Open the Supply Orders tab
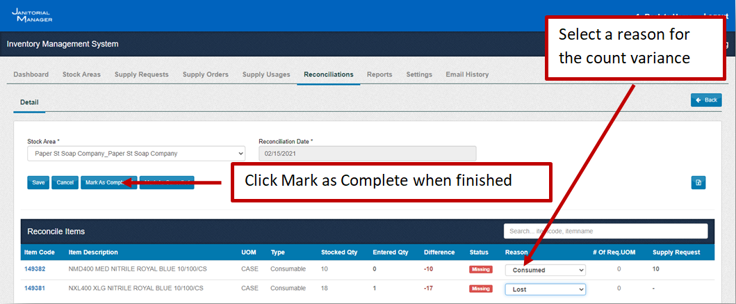Image resolution: width=736 pixels, height=304 pixels. pyautogui.click(x=205, y=74)
